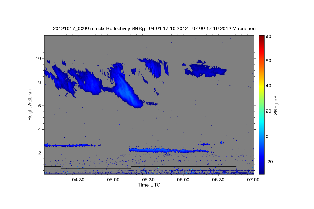Click the 05:00 time tick label
The image size is (314, 209).
tap(113, 180)
